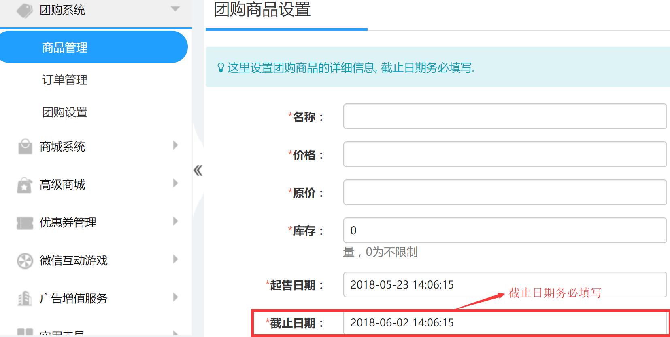Click the 这里设置团购商品的详细信息 notice text
The height and width of the screenshot is (337, 670).
(351, 67)
